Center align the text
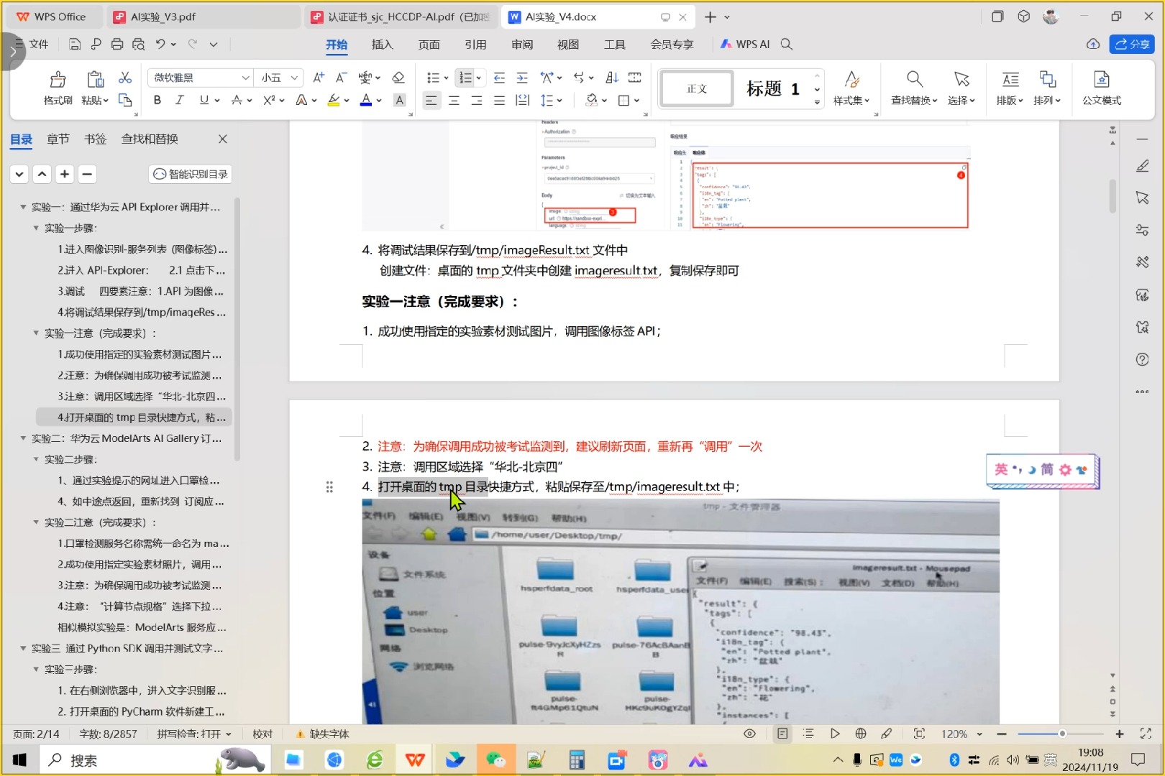Image resolution: width=1165 pixels, height=776 pixels. point(454,100)
